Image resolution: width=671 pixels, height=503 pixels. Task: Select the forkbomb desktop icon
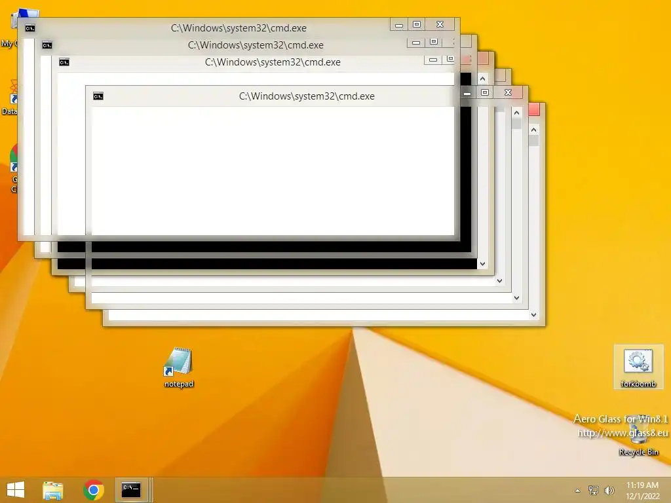click(x=638, y=367)
